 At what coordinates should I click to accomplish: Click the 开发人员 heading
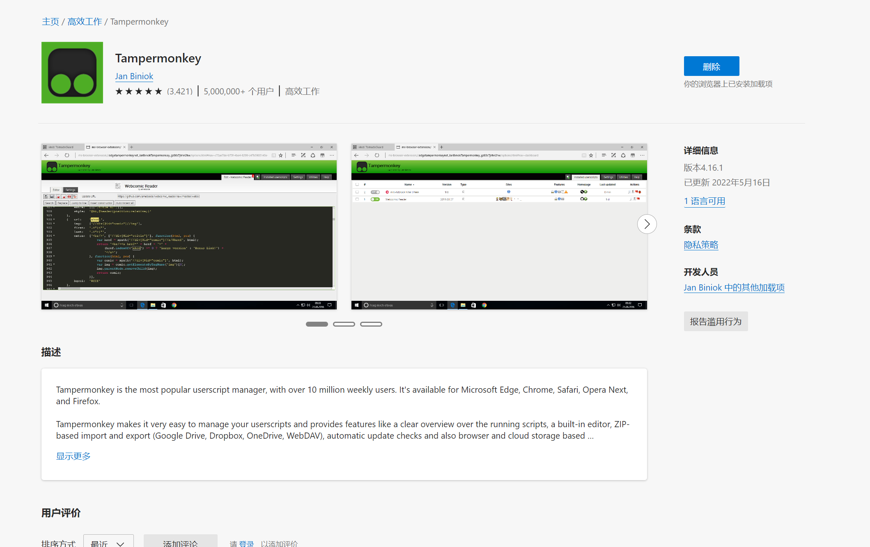tap(701, 272)
